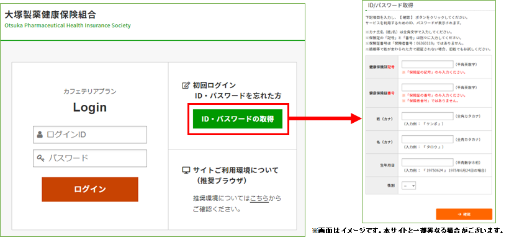Focus the パスワード input field
The height and width of the screenshot is (240, 527).
[90, 158]
